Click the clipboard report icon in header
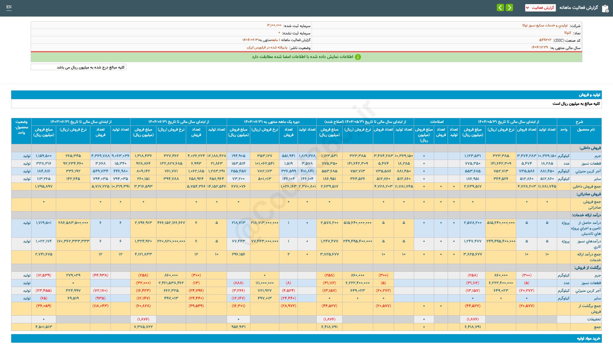Viewport: 613px width, 344px height. pos(605,8)
